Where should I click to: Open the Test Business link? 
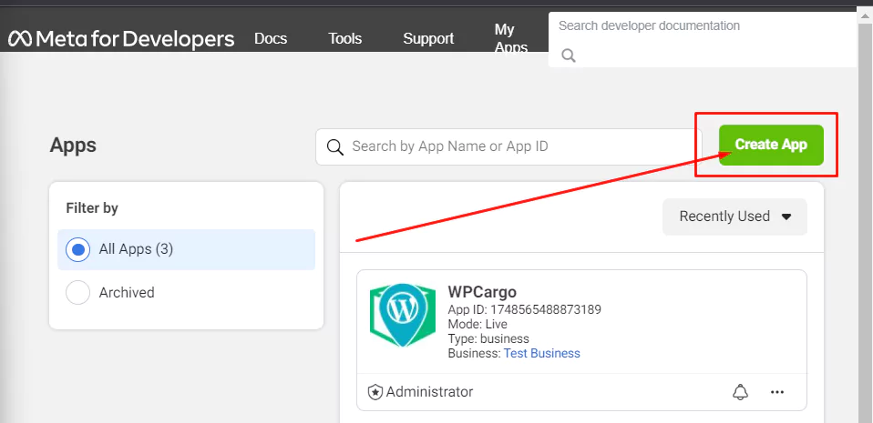tap(541, 353)
